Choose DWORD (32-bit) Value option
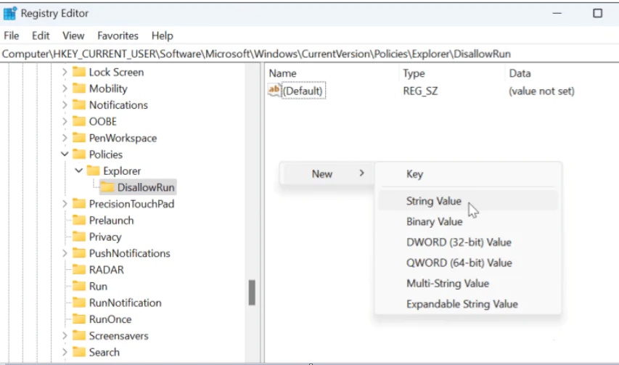Screen dimensions: 619x365 pyautogui.click(x=459, y=242)
